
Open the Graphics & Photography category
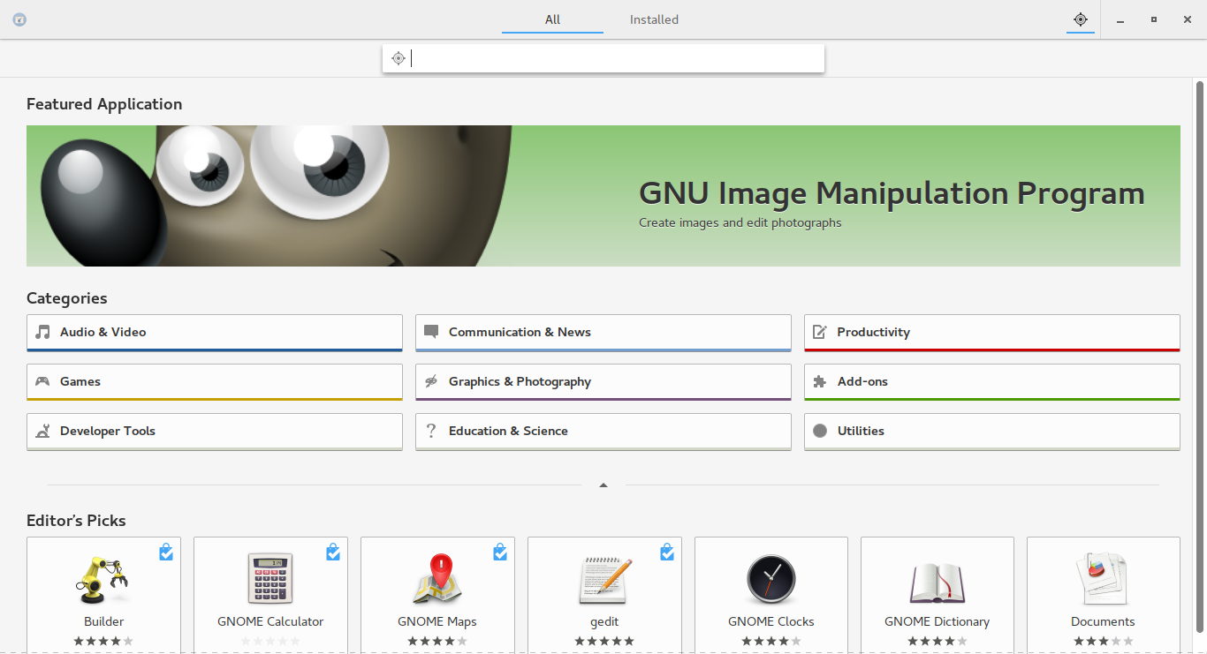(603, 382)
